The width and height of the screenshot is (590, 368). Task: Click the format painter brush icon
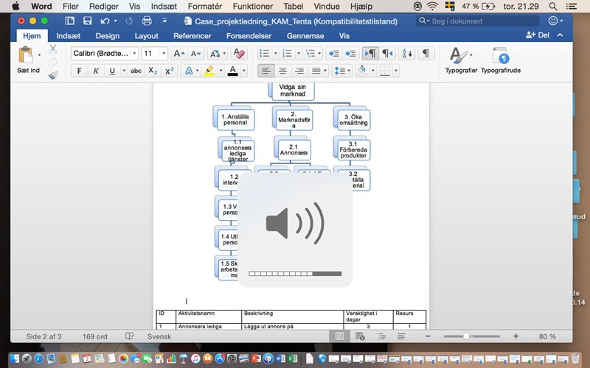pos(53,75)
